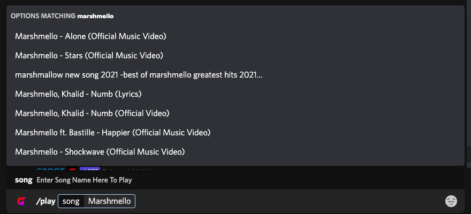Pick 'Marshmello - Shockwave (Official Music Video)' option
Viewport: 471px width, 214px height.
pos(100,152)
